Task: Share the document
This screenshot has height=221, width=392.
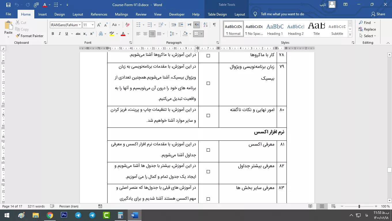Action: tap(378, 14)
